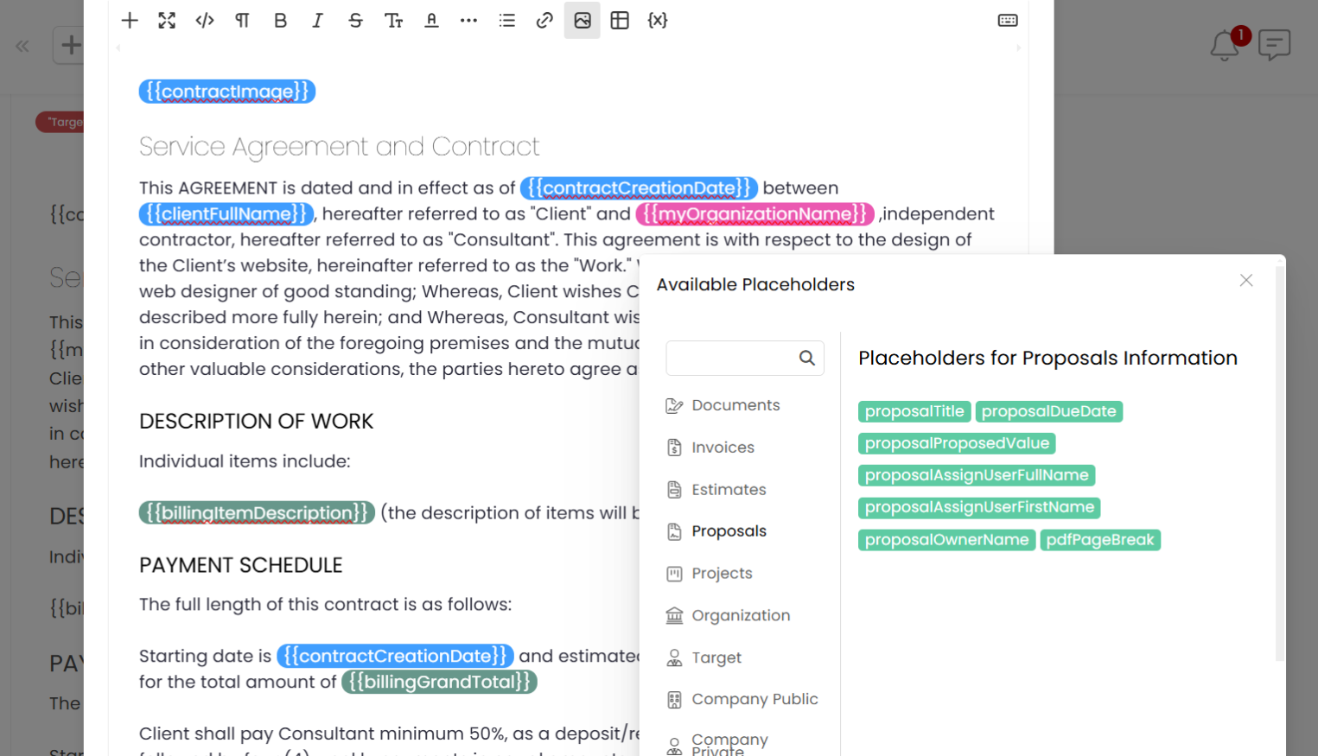Toggle fullscreen editor mode
This screenshot has width=1318, height=756.
click(x=167, y=21)
